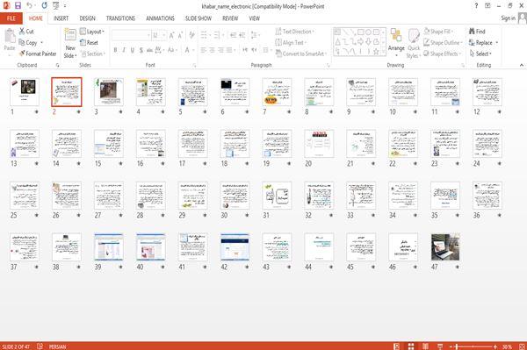The width and height of the screenshot is (527, 350).
Task: Select slide 47 thumbnail
Action: coord(445,247)
